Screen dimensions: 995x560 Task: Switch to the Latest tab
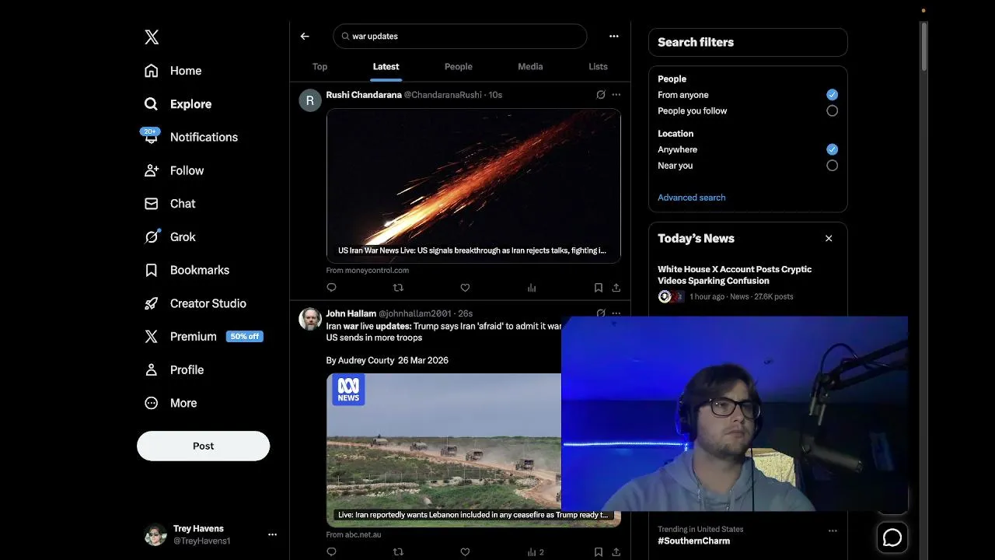coord(386,67)
